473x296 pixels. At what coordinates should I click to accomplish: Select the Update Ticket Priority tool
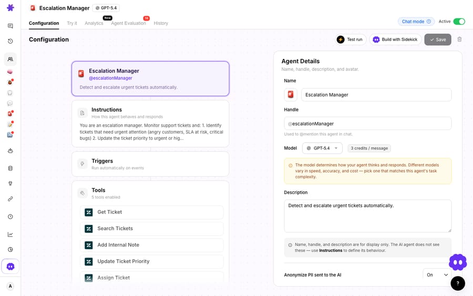[x=152, y=261]
